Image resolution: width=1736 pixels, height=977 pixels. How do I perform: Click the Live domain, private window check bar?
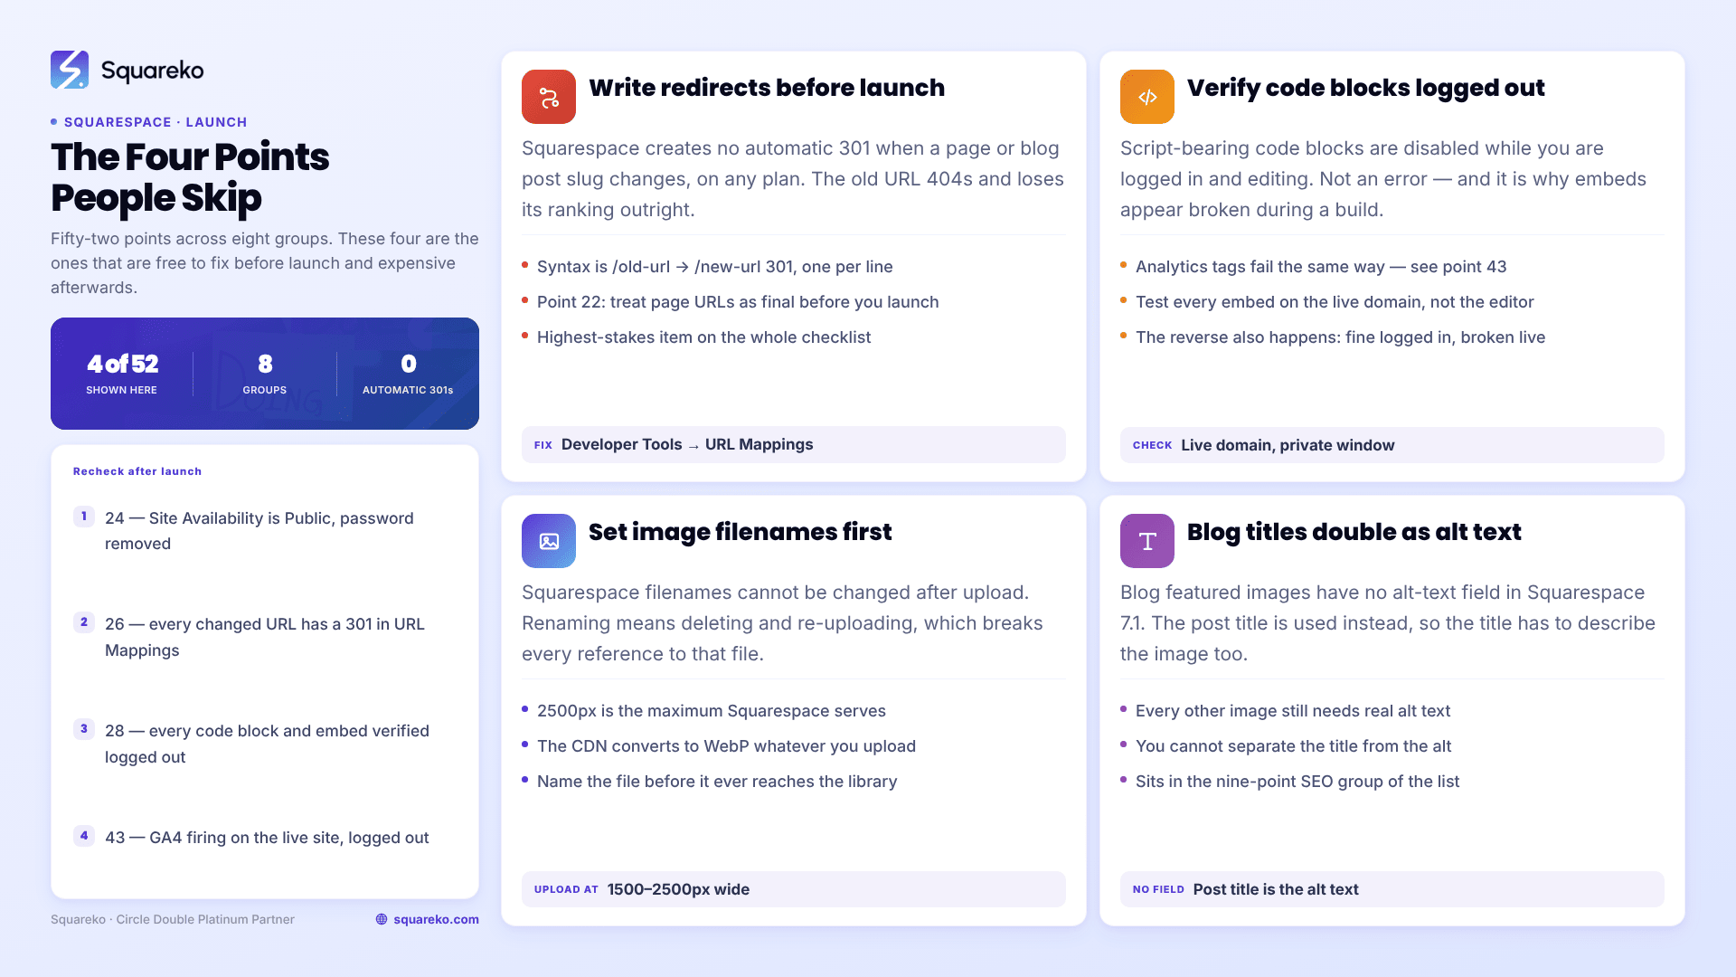(1392, 445)
